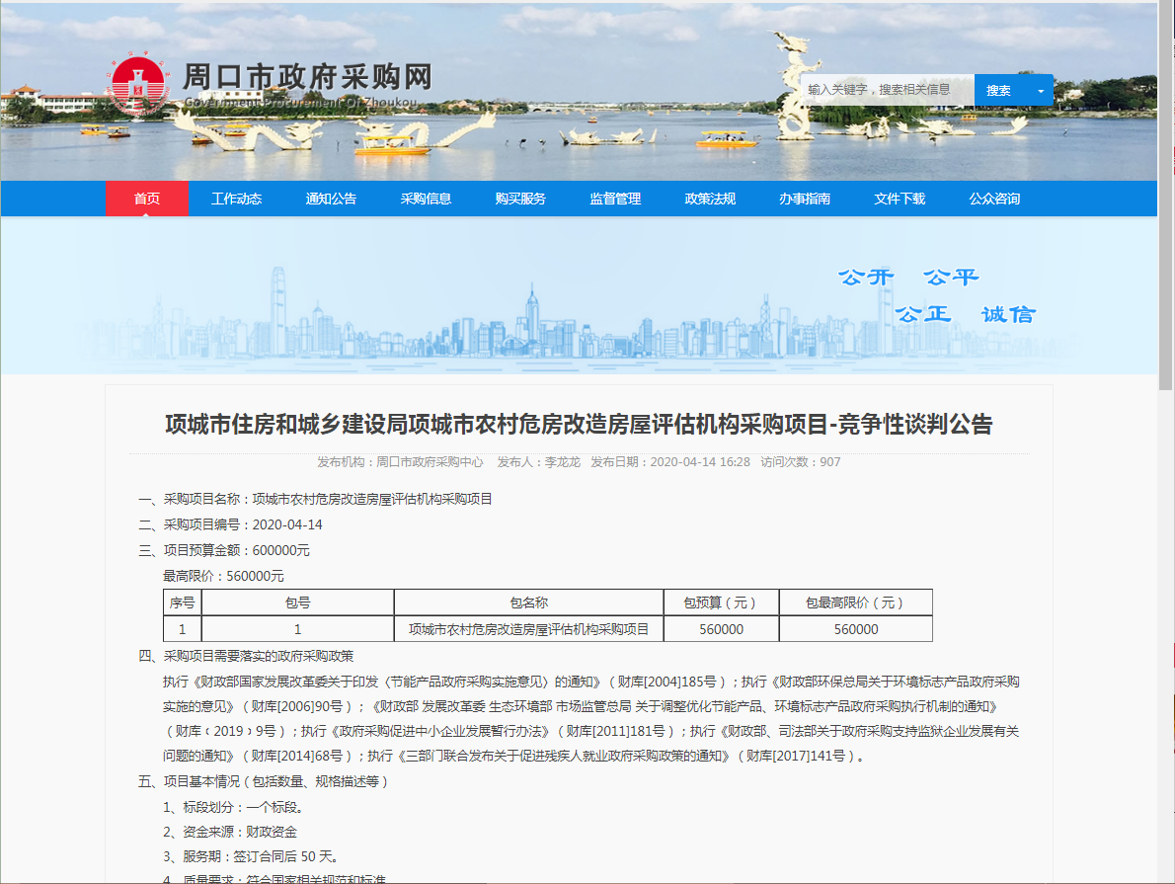The image size is (1175, 884).
Task: Open the 工作动态 menu item
Action: tap(236, 199)
